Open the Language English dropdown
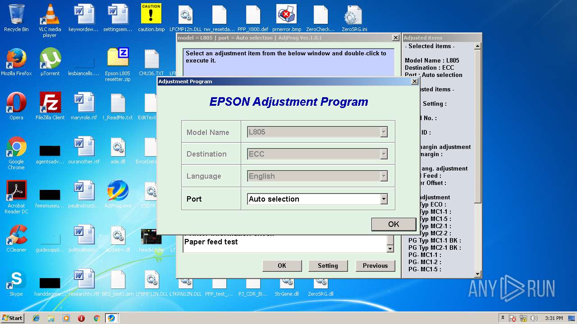 [384, 176]
